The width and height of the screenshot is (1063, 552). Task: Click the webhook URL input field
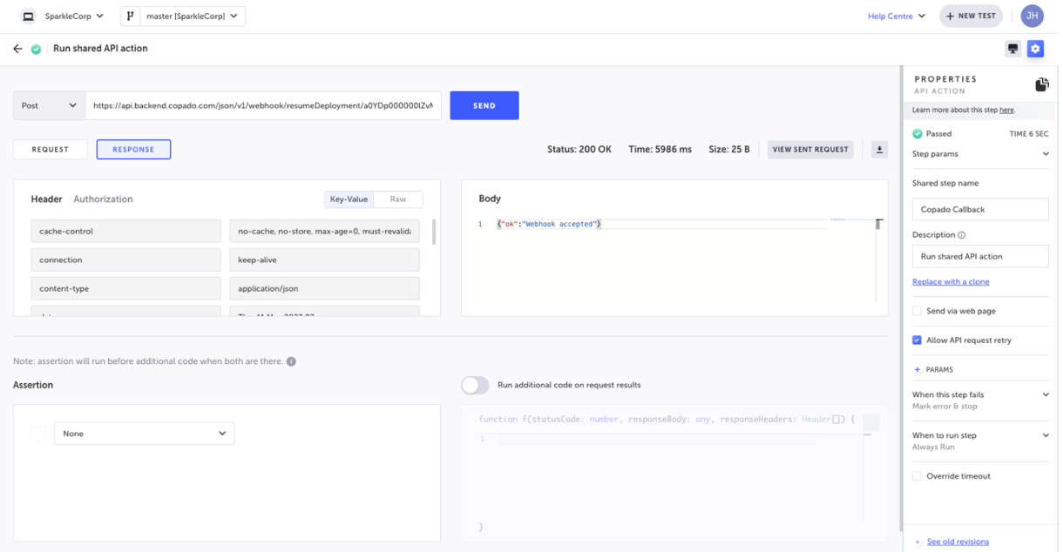[263, 105]
